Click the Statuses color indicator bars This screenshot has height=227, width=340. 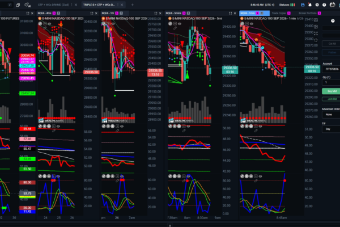tap(293, 5)
